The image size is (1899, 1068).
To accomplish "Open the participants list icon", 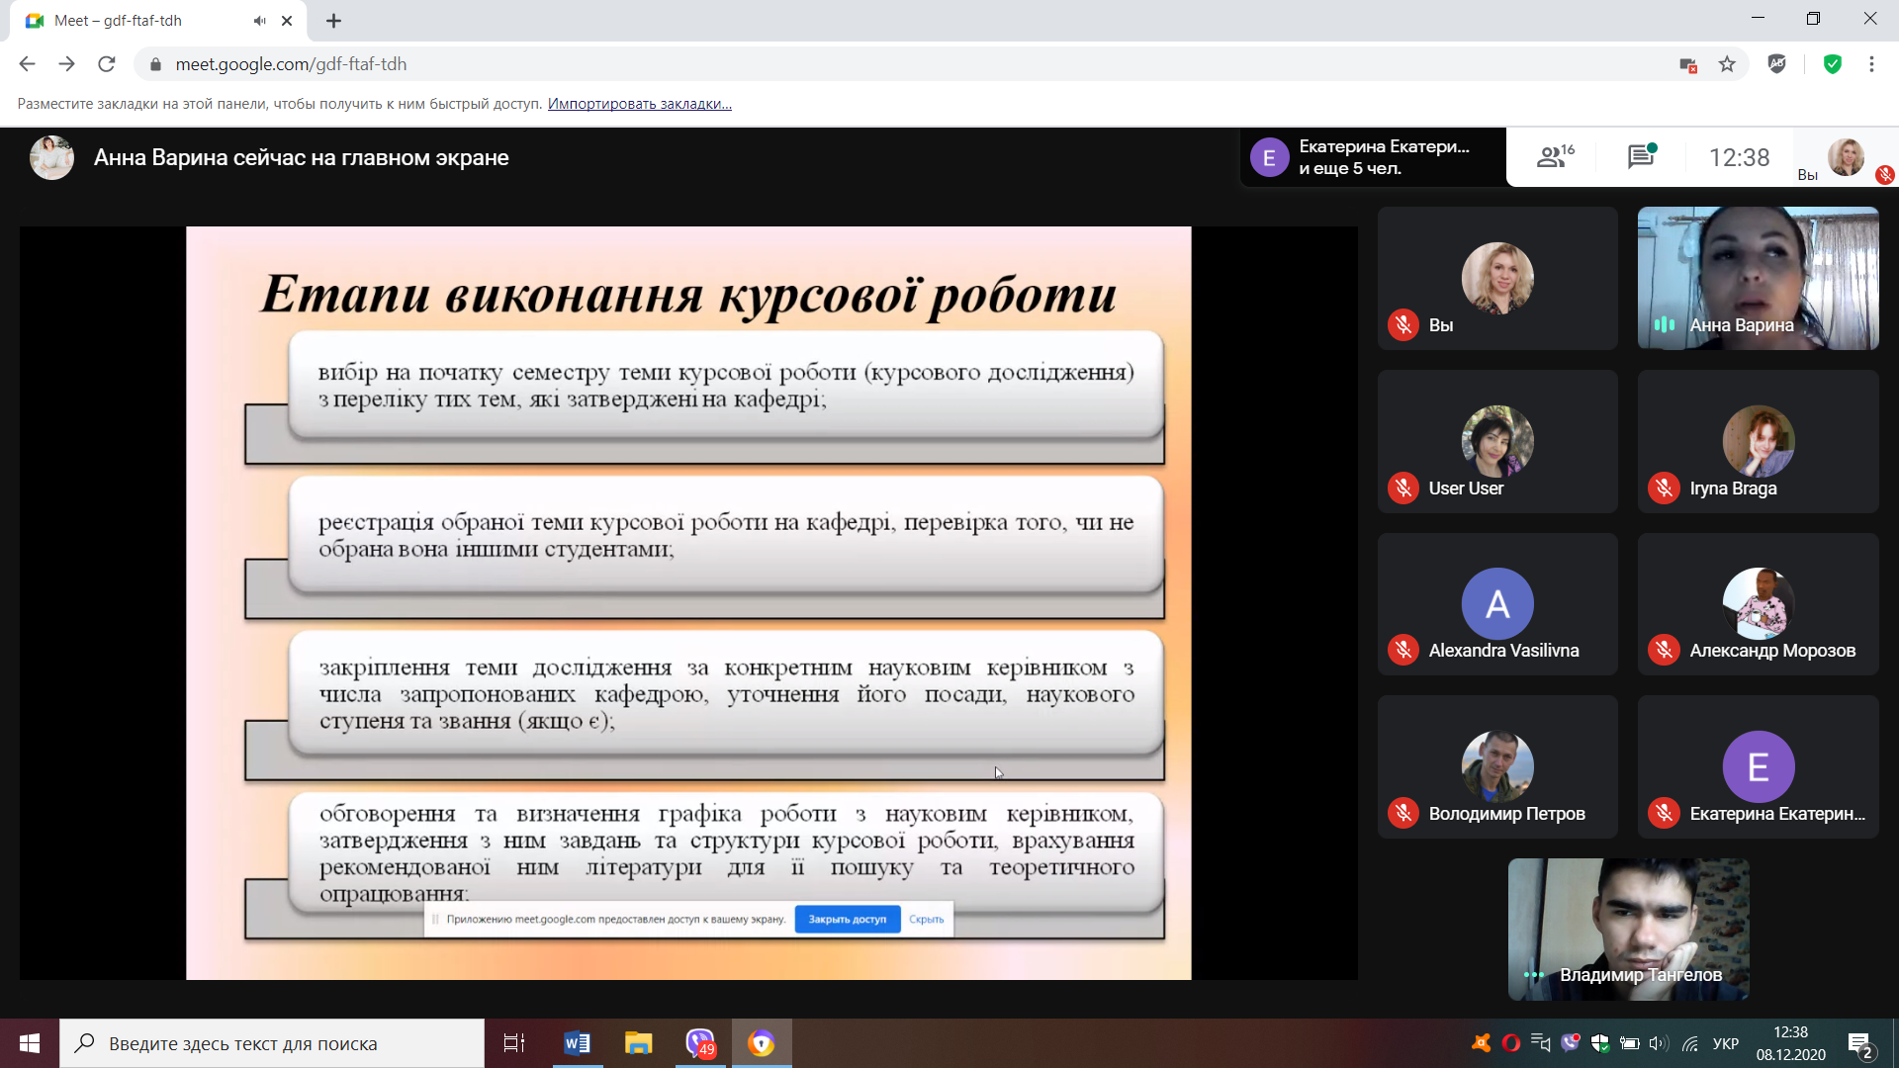I will tap(1554, 156).
